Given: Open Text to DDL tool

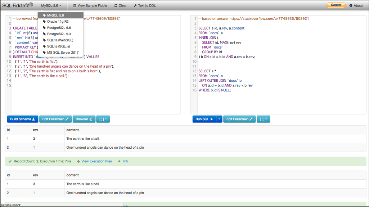Looking at the screenshot, I should 145,5.
